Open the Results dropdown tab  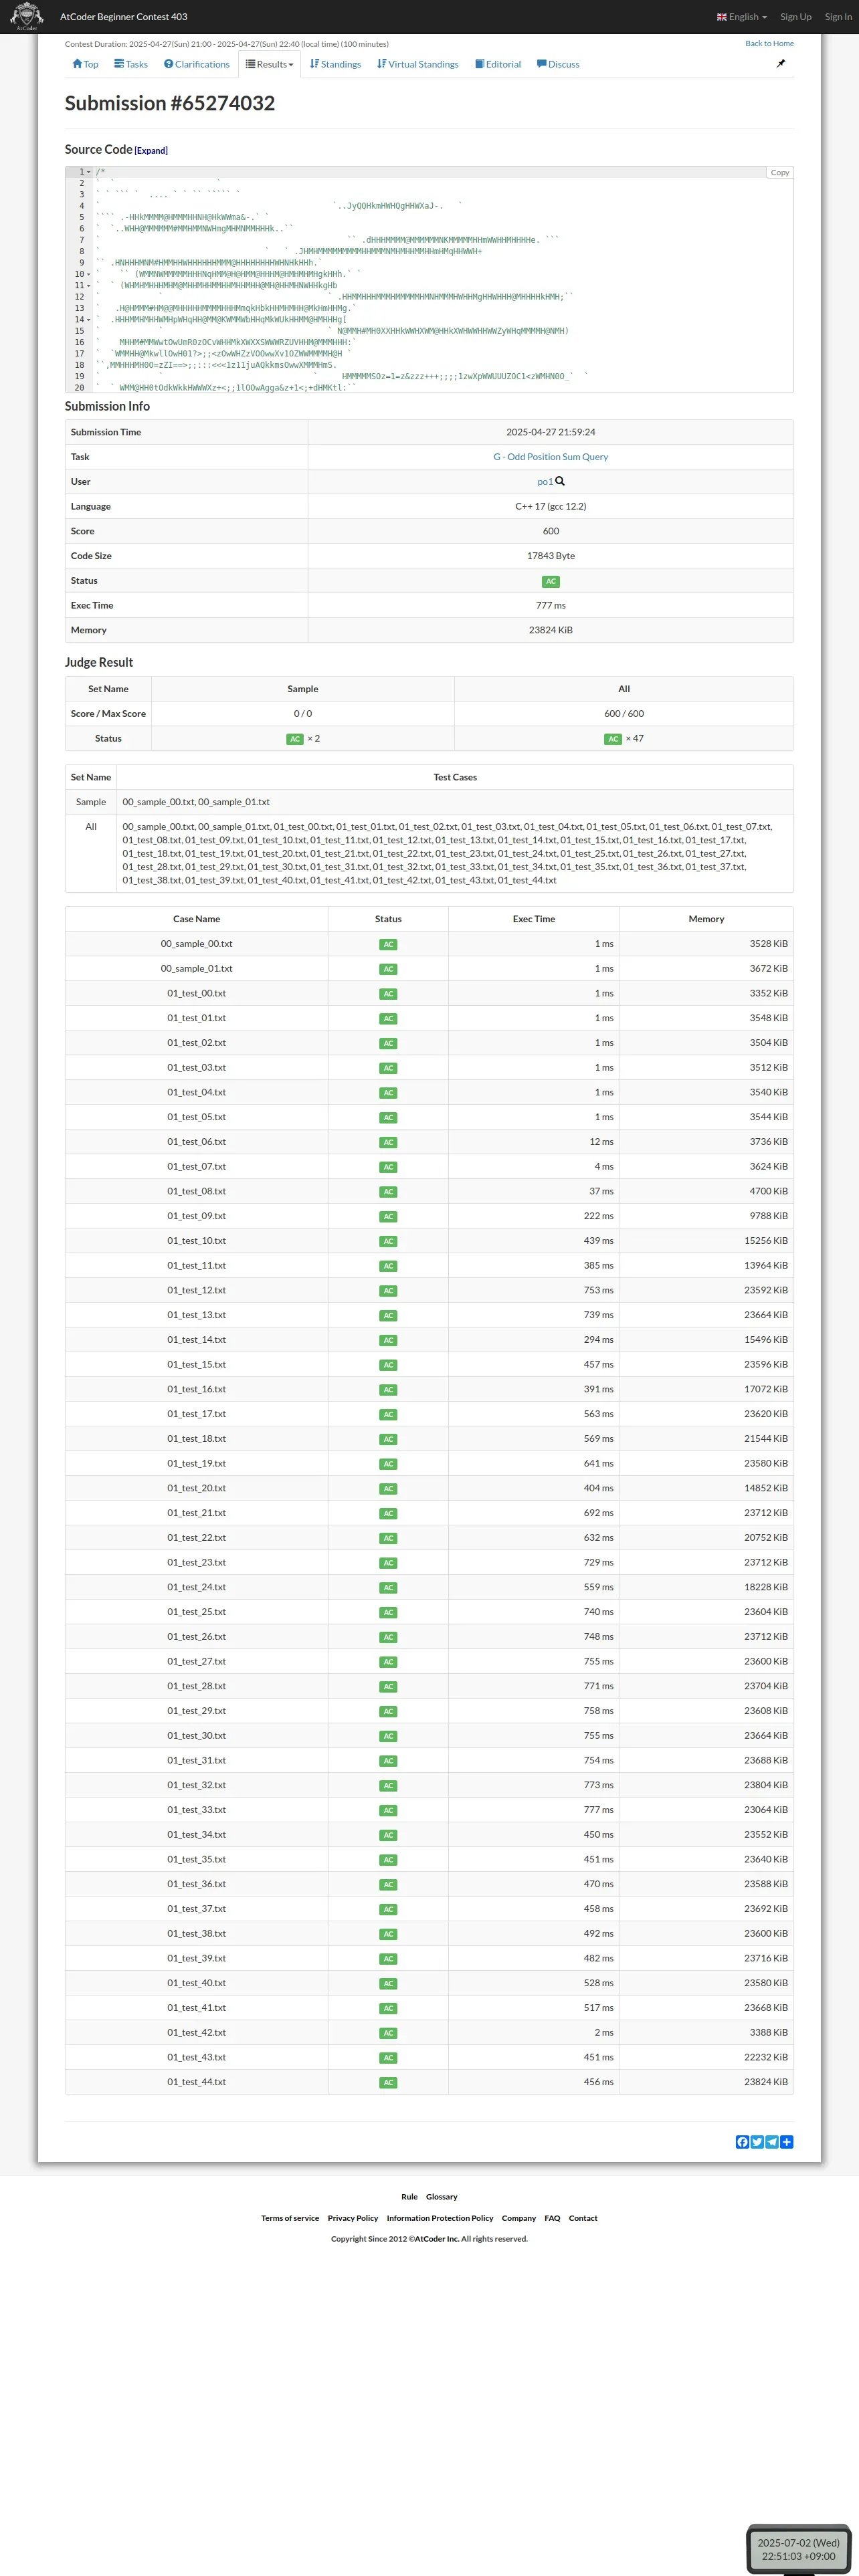(270, 64)
